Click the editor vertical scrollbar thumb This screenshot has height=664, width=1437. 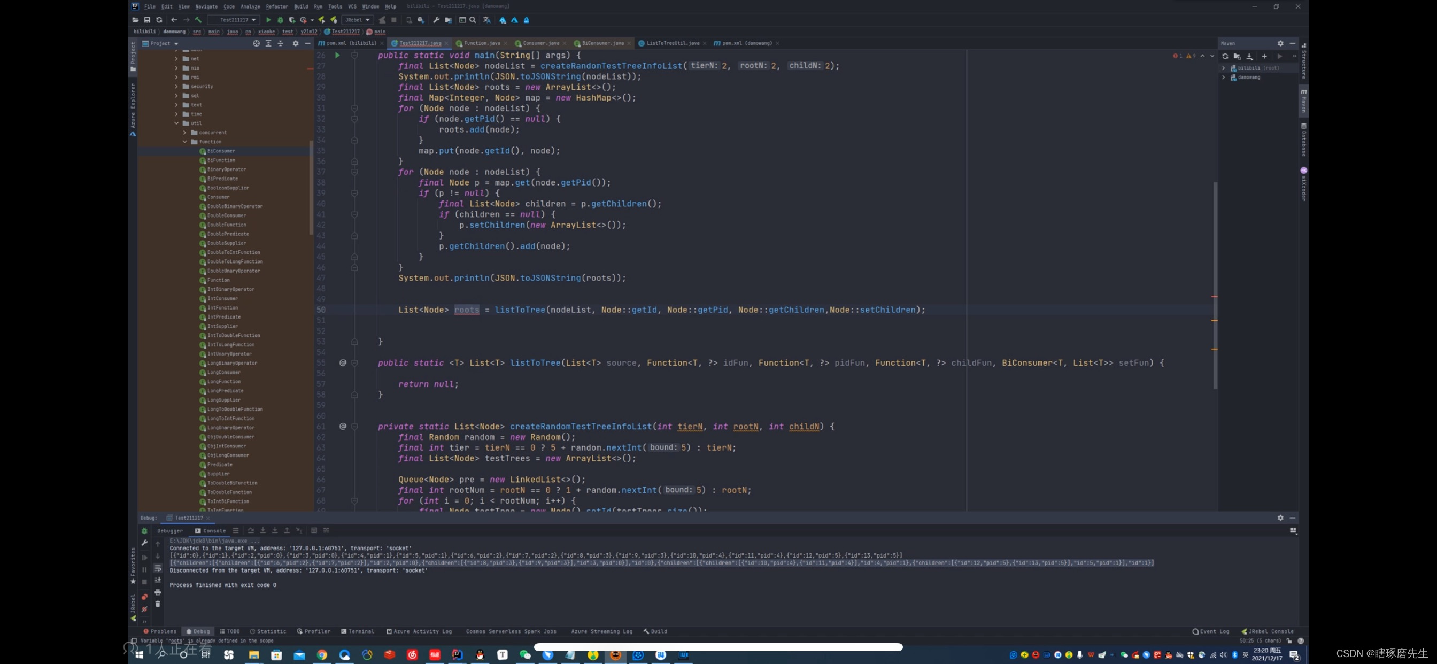coord(1215,284)
